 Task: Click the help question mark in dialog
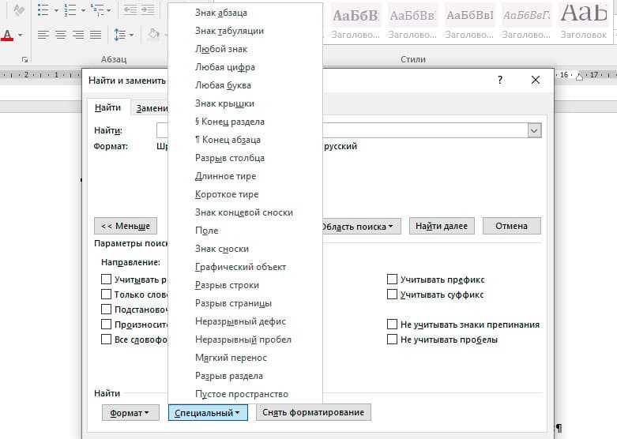[x=500, y=81]
